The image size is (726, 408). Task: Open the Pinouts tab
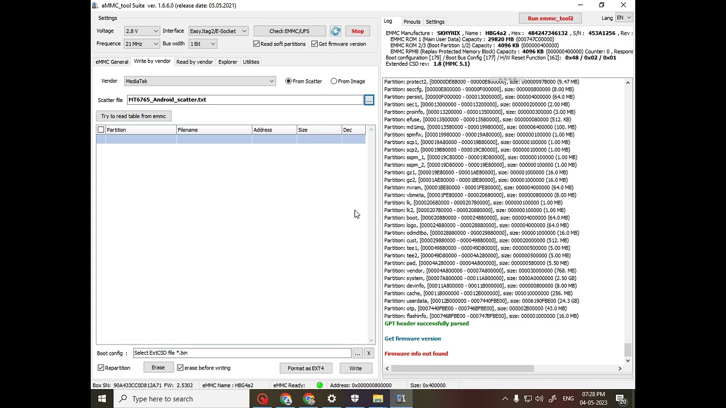pos(412,22)
